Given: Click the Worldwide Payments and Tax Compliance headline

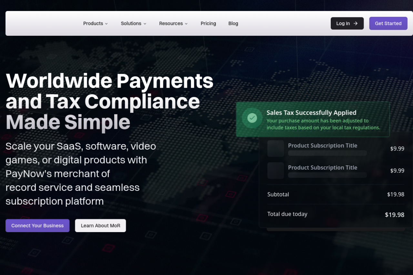Looking at the screenshot, I should pyautogui.click(x=110, y=101).
